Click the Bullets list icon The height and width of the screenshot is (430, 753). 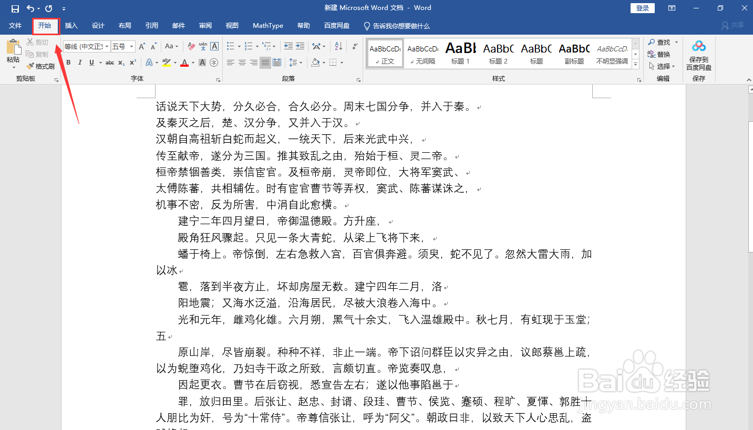[x=231, y=47]
